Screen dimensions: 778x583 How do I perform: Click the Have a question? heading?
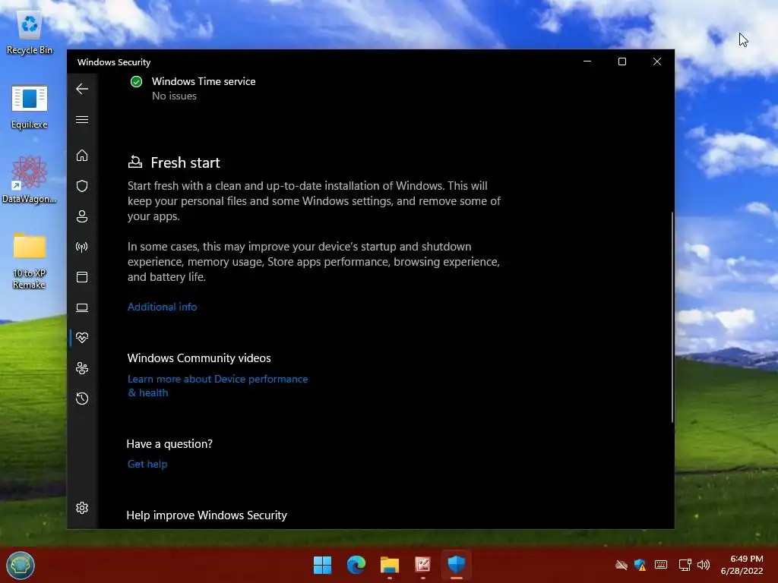169,443
